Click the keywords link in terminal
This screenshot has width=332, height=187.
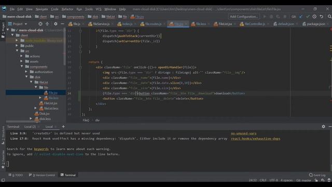[41, 149]
